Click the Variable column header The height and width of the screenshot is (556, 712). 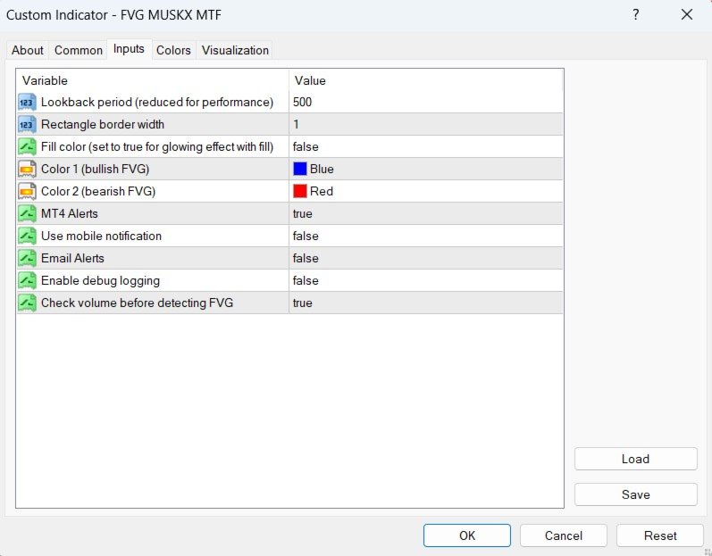[153, 80]
